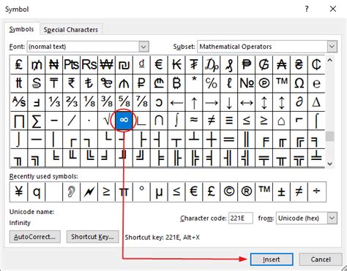
Task: Select the copyright symbol in recently used
Action: tap(229, 191)
